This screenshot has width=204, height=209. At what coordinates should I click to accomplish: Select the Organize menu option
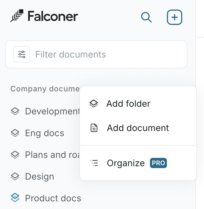(126, 163)
